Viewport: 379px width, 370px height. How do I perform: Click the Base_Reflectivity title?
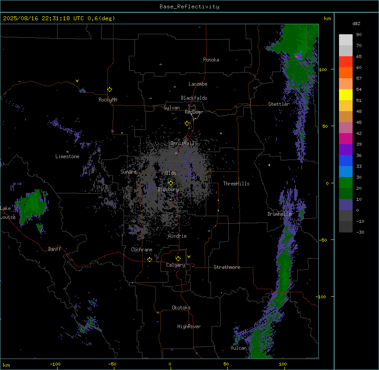[189, 7]
